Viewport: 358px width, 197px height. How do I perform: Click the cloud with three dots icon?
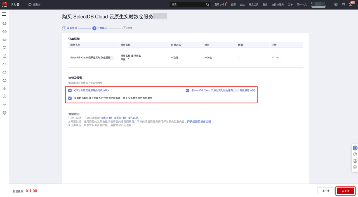4,31
